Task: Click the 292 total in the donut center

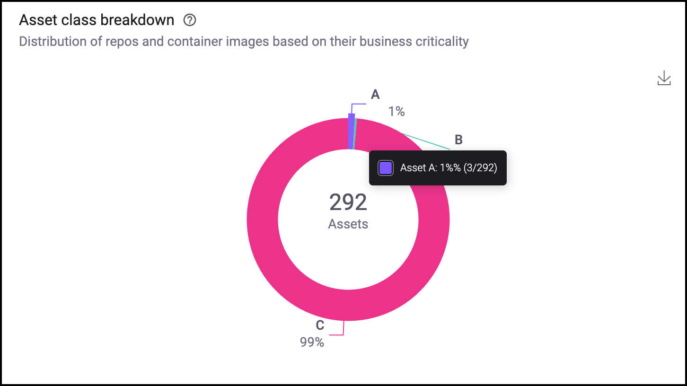Action: pyautogui.click(x=348, y=202)
